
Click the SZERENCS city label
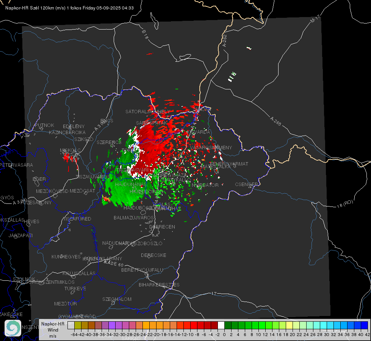109,142
